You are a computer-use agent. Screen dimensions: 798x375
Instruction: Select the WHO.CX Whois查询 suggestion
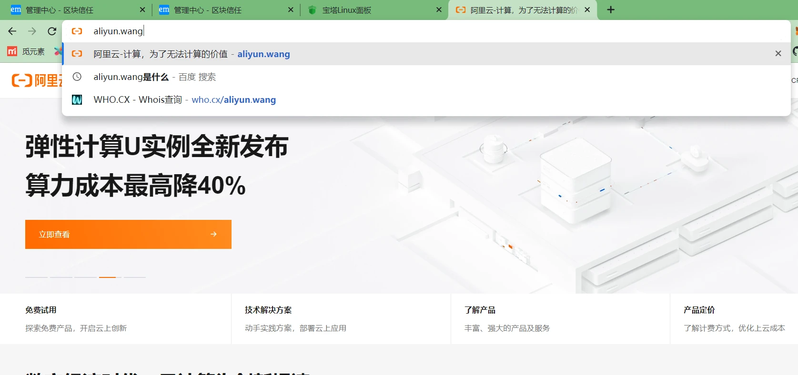coord(184,100)
